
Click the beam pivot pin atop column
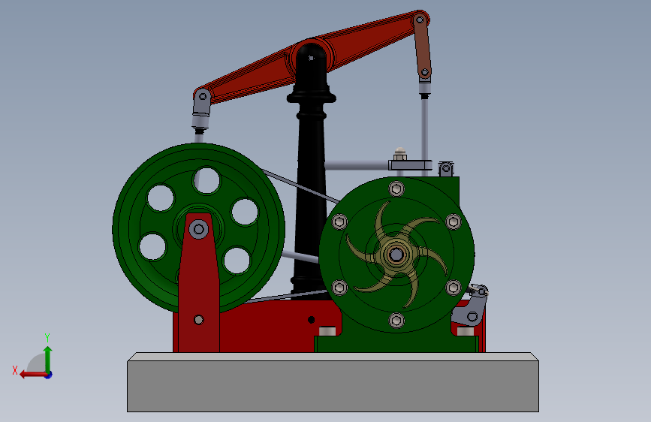click(x=311, y=58)
